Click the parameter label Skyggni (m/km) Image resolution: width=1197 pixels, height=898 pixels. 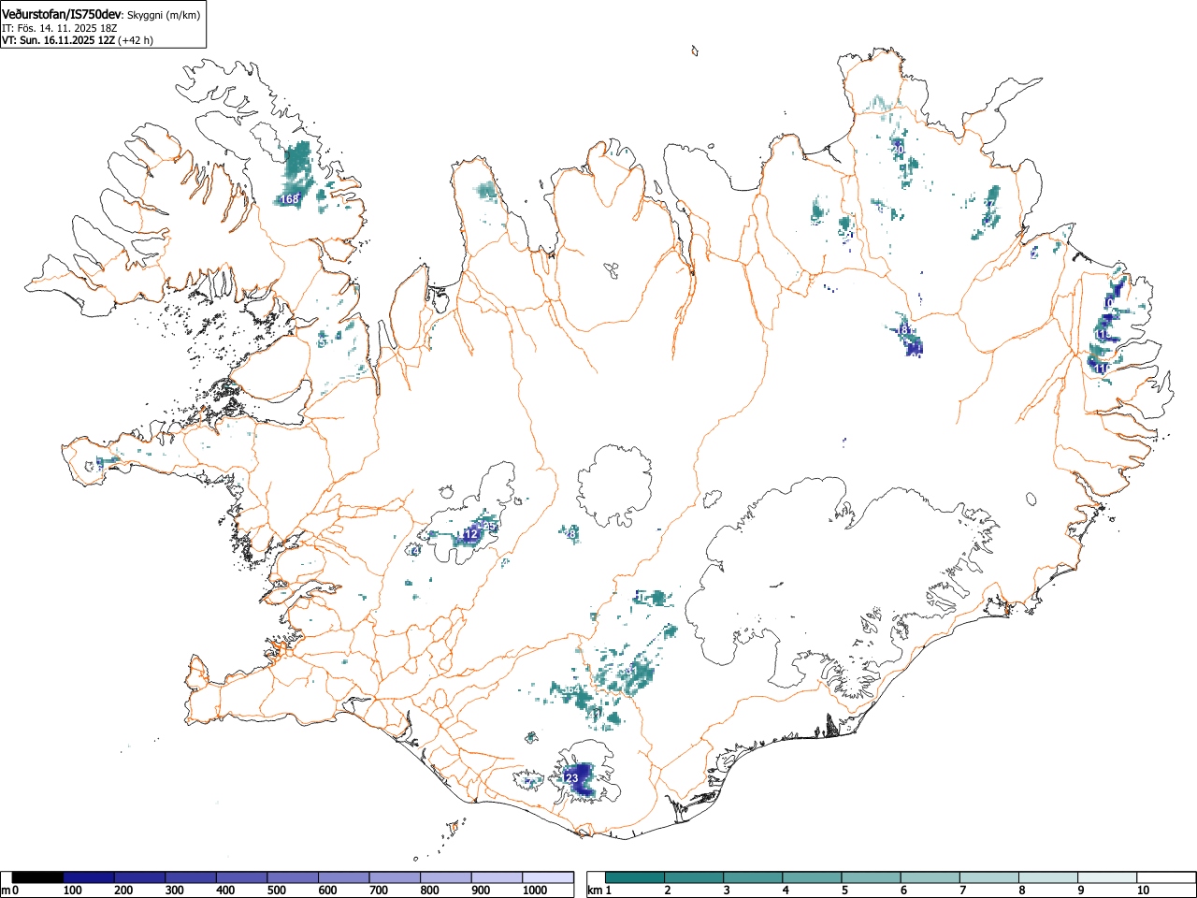(163, 15)
